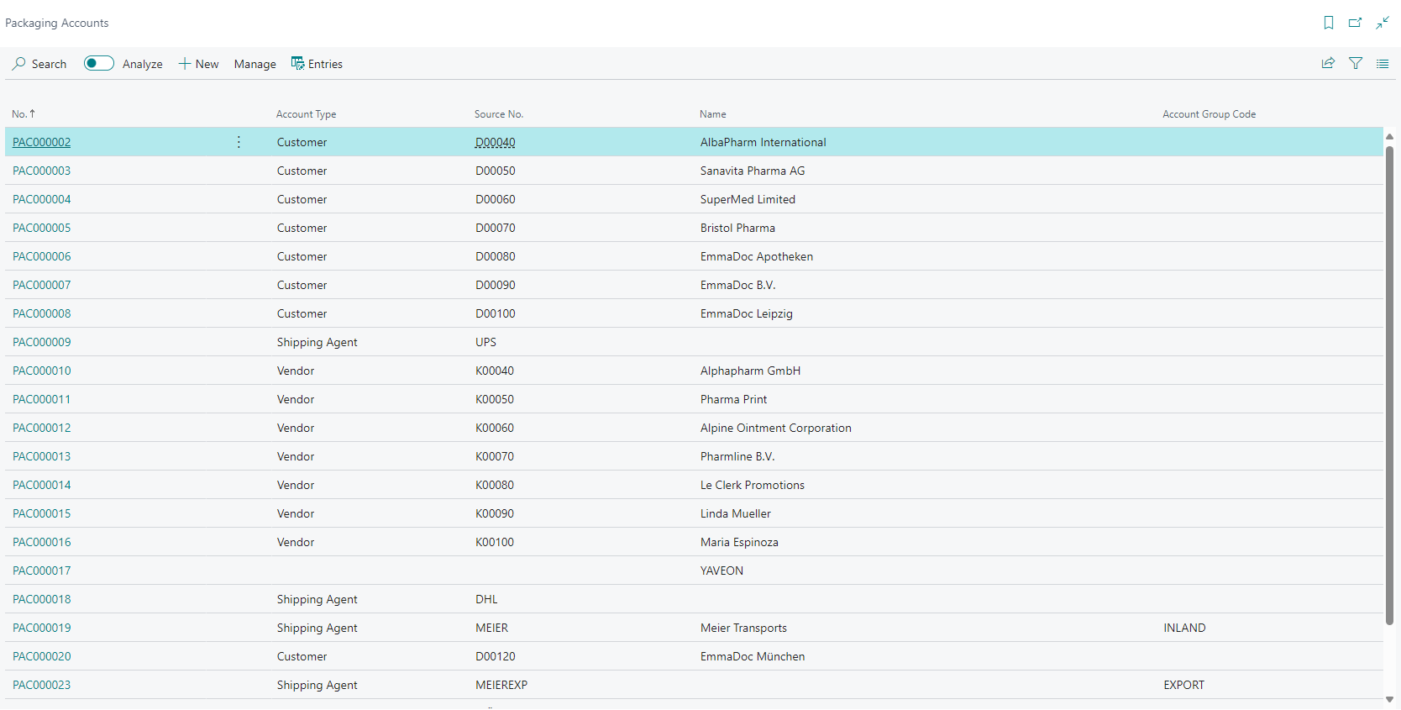Select the Alphapharm GmbH name cell
1401x710 pixels.
[x=751, y=371]
